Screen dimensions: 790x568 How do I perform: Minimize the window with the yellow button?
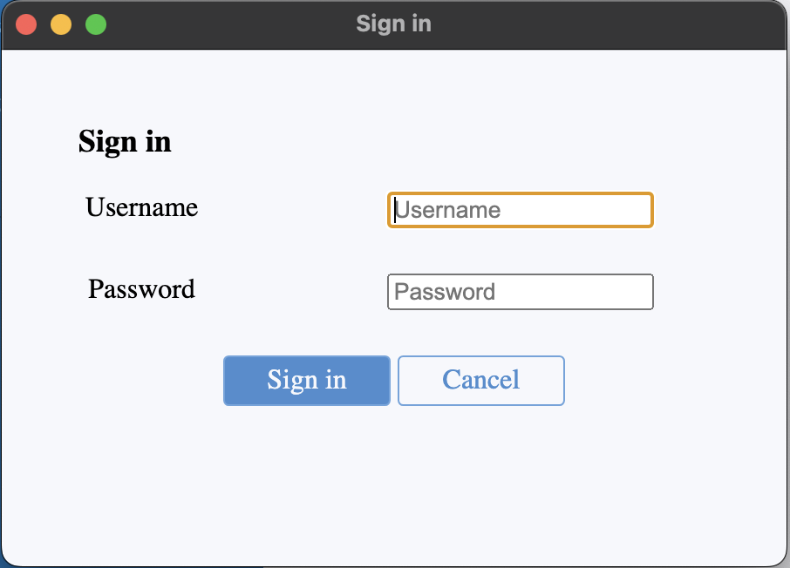pos(61,24)
